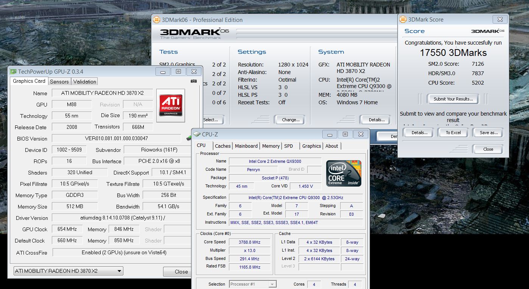This screenshot has width=529, height=289.
Task: Click the ATI Radeon Graphics logo
Action: pyautogui.click(x=171, y=105)
